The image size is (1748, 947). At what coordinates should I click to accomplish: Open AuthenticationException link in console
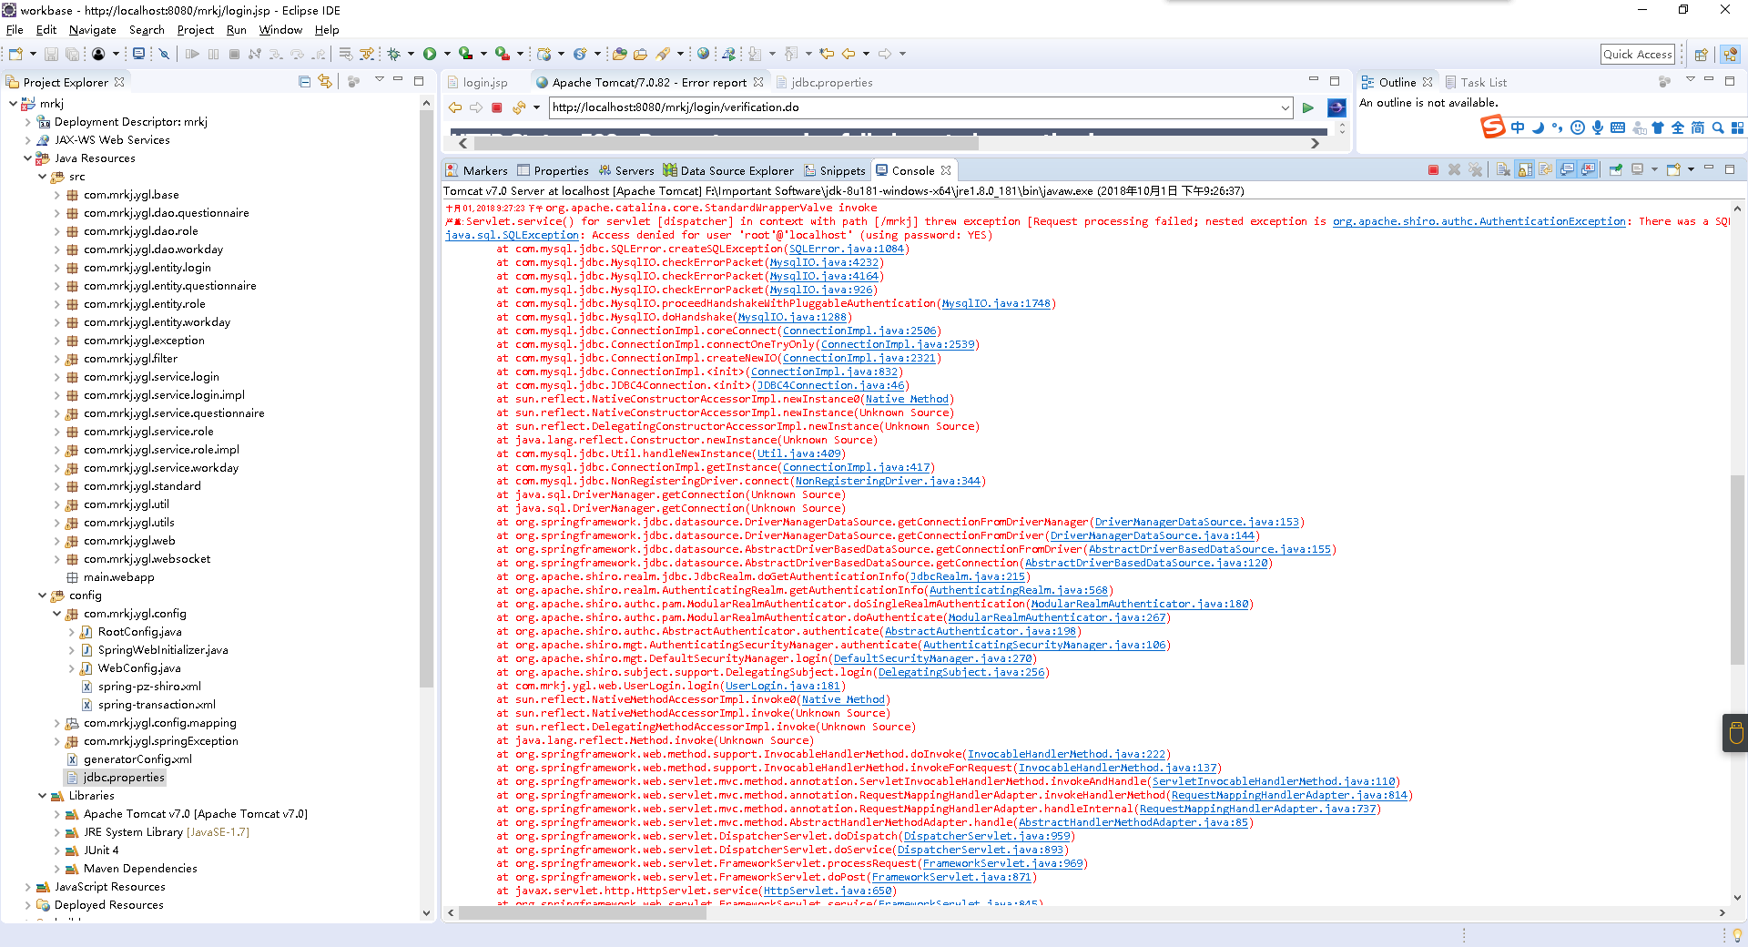(x=1479, y=221)
